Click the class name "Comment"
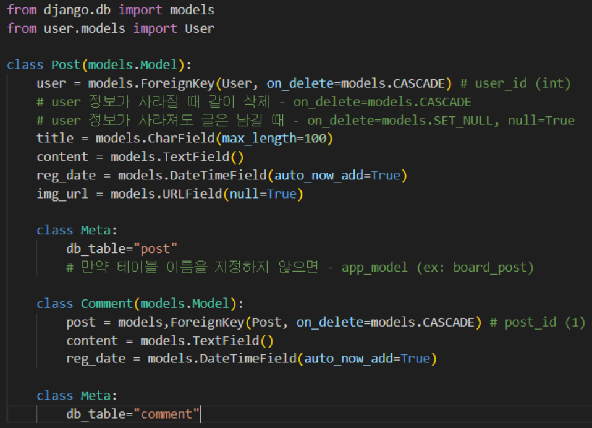Viewport: 592px width, 428px height. pos(106,304)
